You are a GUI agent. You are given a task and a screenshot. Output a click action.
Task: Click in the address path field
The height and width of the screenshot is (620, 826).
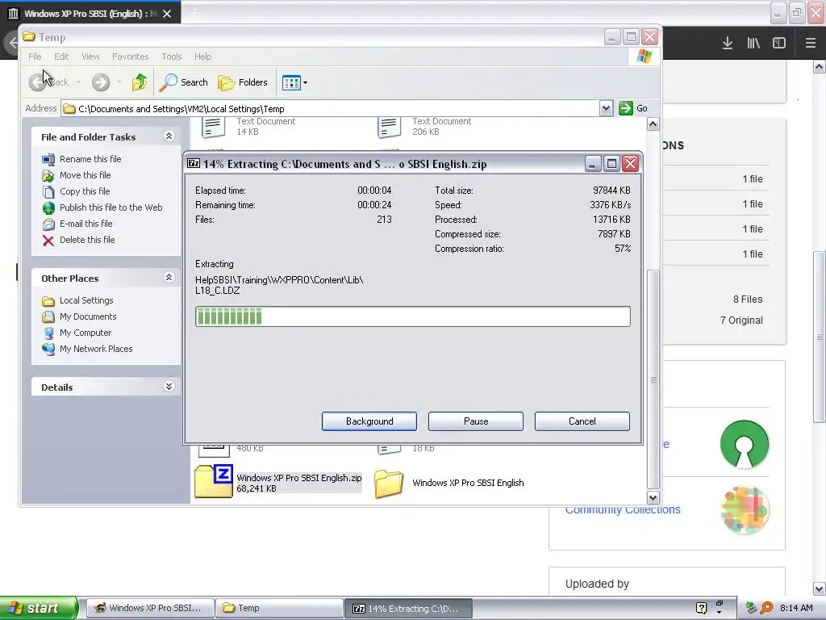(330, 109)
